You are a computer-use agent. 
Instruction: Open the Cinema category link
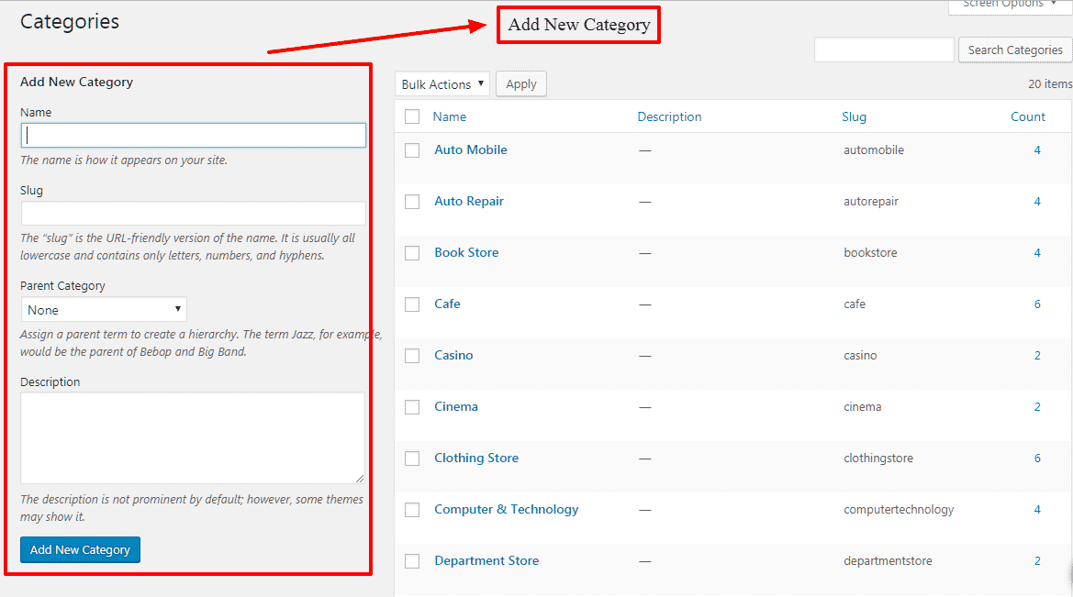click(x=456, y=406)
